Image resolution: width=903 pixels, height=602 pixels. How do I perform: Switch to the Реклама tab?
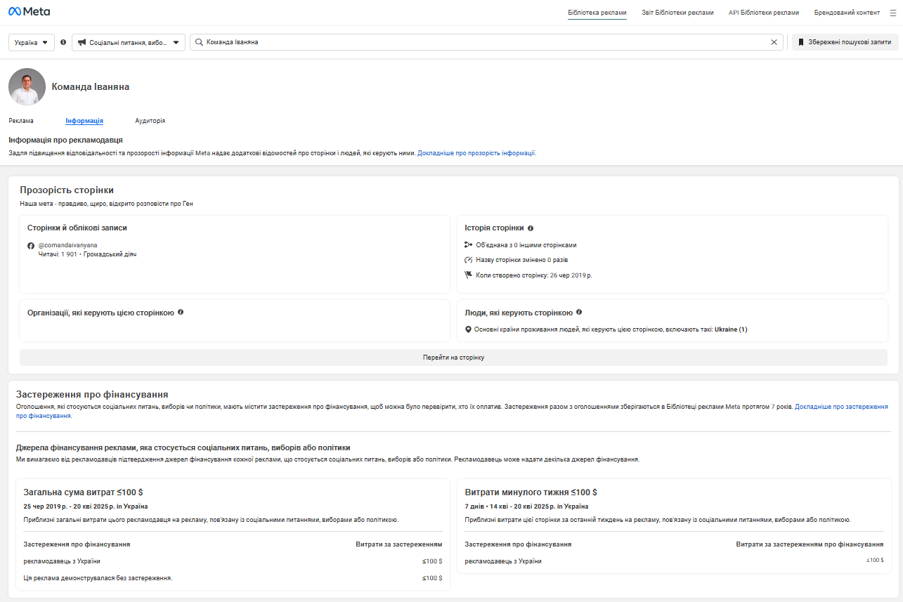click(21, 121)
